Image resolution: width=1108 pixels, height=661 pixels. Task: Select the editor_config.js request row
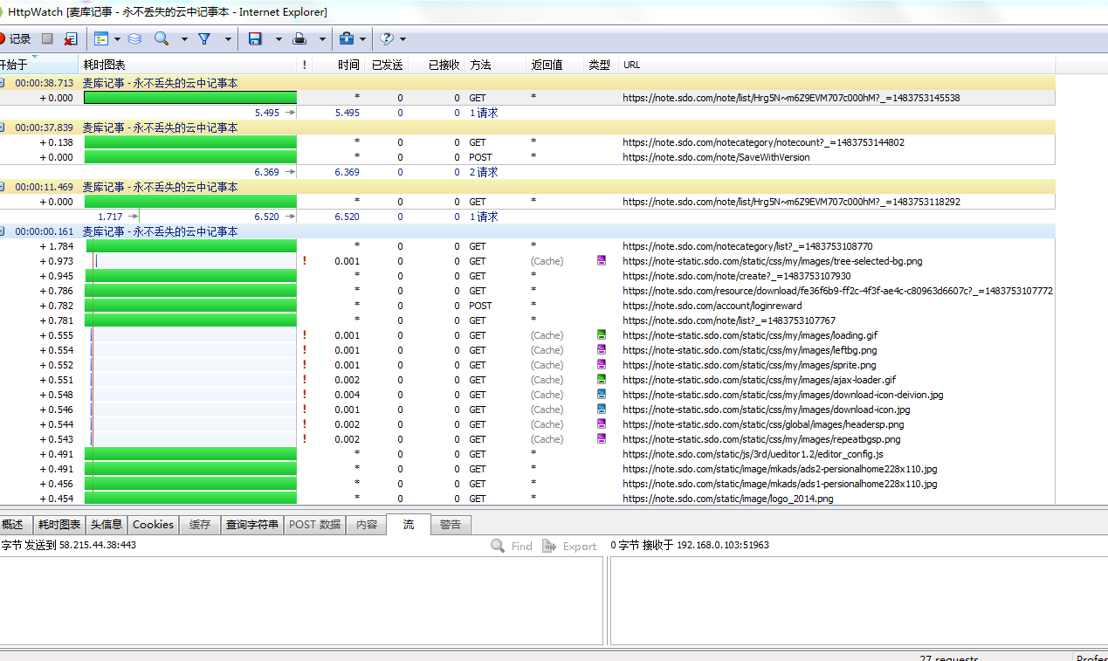click(753, 454)
